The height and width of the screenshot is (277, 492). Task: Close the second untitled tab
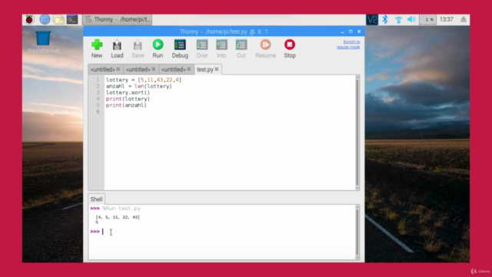154,69
